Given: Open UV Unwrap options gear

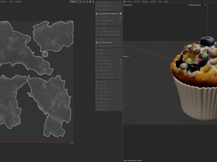Looking at the screenshot, I should pos(121,17).
